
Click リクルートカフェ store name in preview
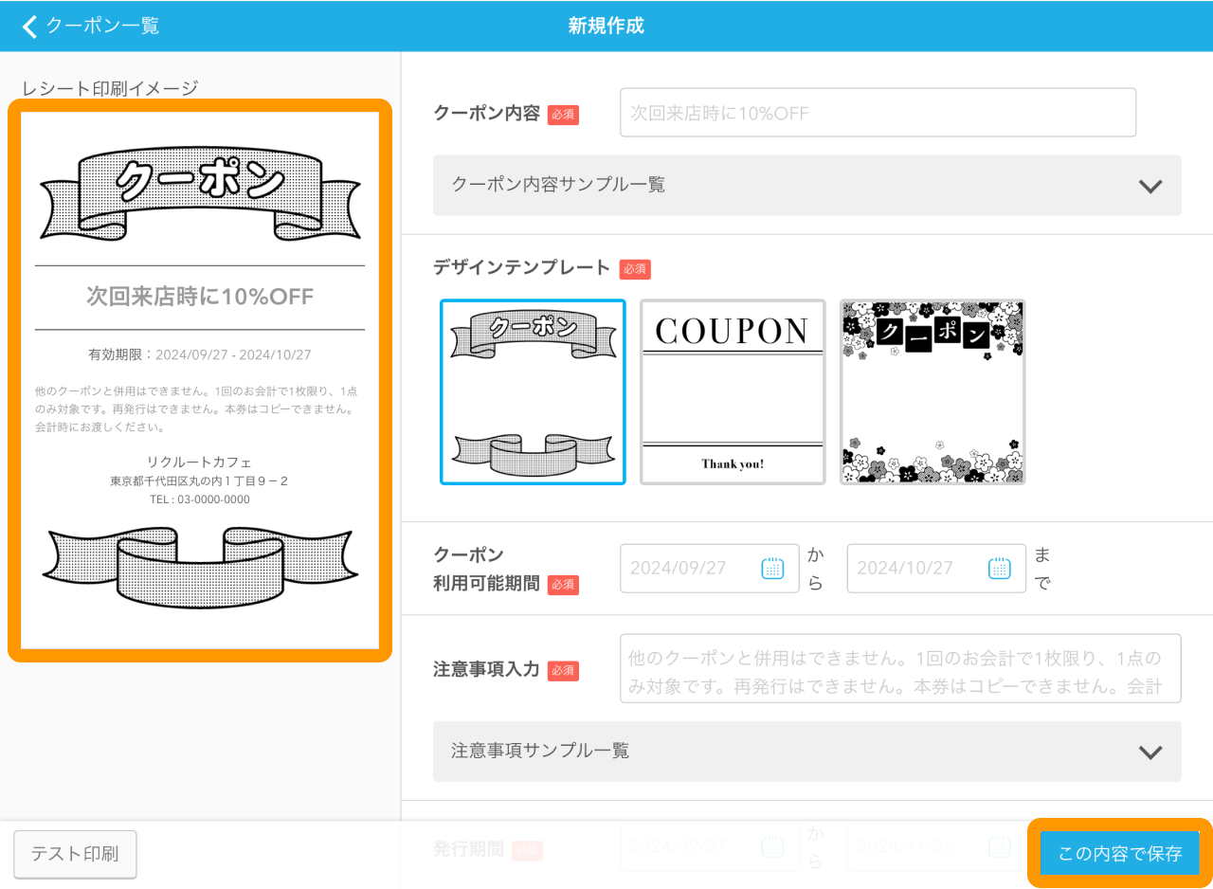pyautogui.click(x=199, y=462)
